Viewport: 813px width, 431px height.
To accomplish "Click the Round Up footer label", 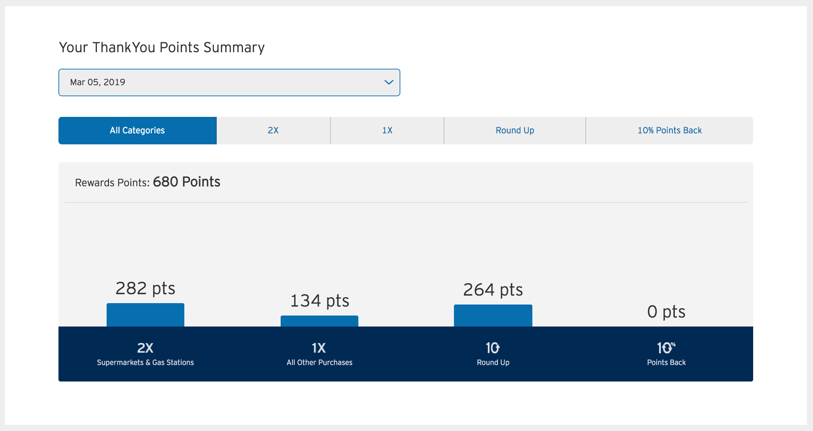I will point(493,363).
